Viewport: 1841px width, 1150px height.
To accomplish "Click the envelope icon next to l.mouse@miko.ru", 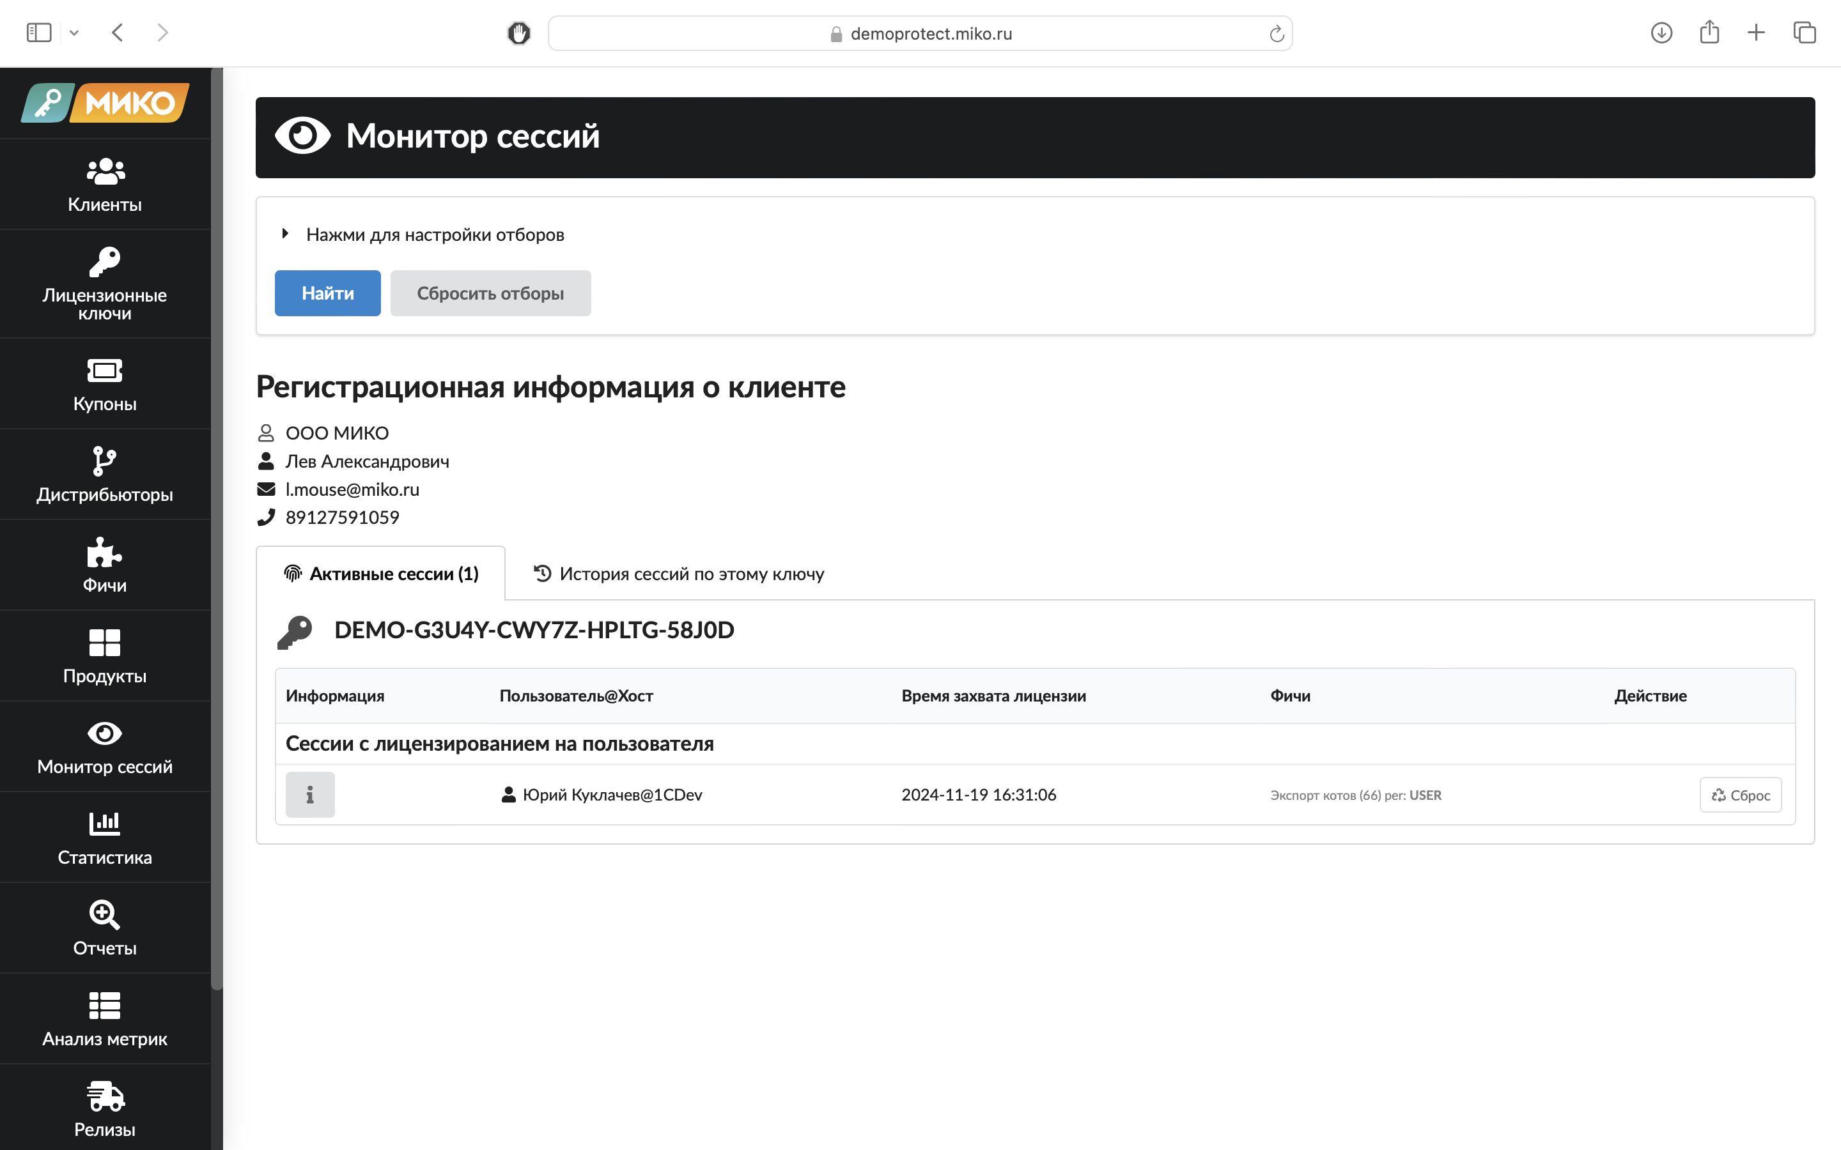I will tap(265, 489).
